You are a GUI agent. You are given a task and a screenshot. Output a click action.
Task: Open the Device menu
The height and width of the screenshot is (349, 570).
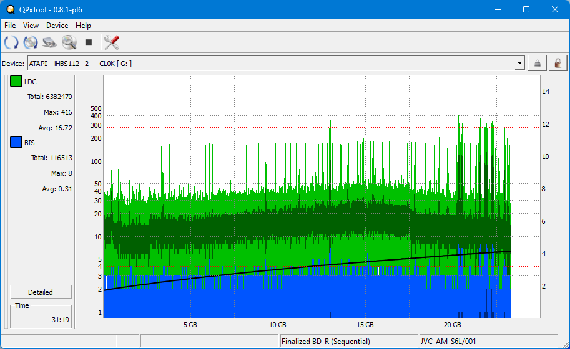click(x=57, y=26)
